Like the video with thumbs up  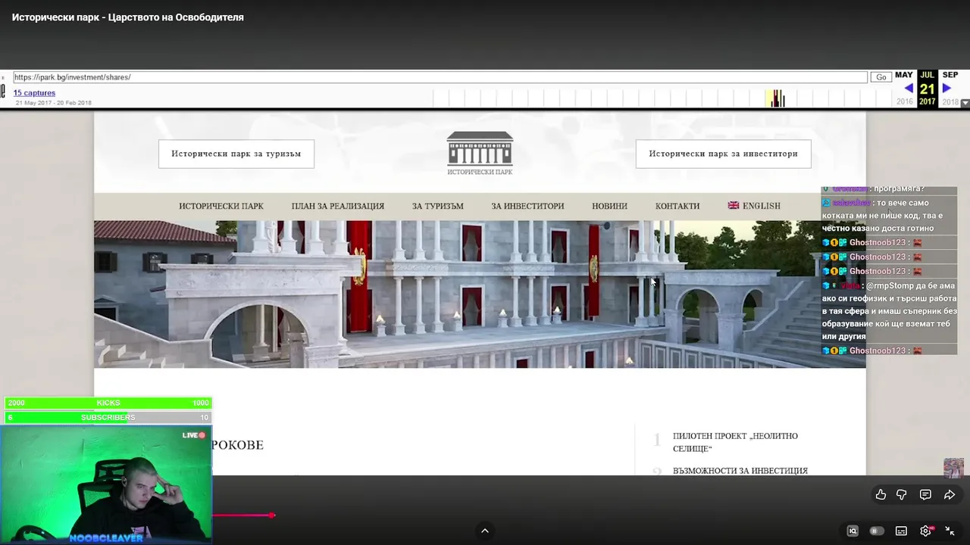881,494
